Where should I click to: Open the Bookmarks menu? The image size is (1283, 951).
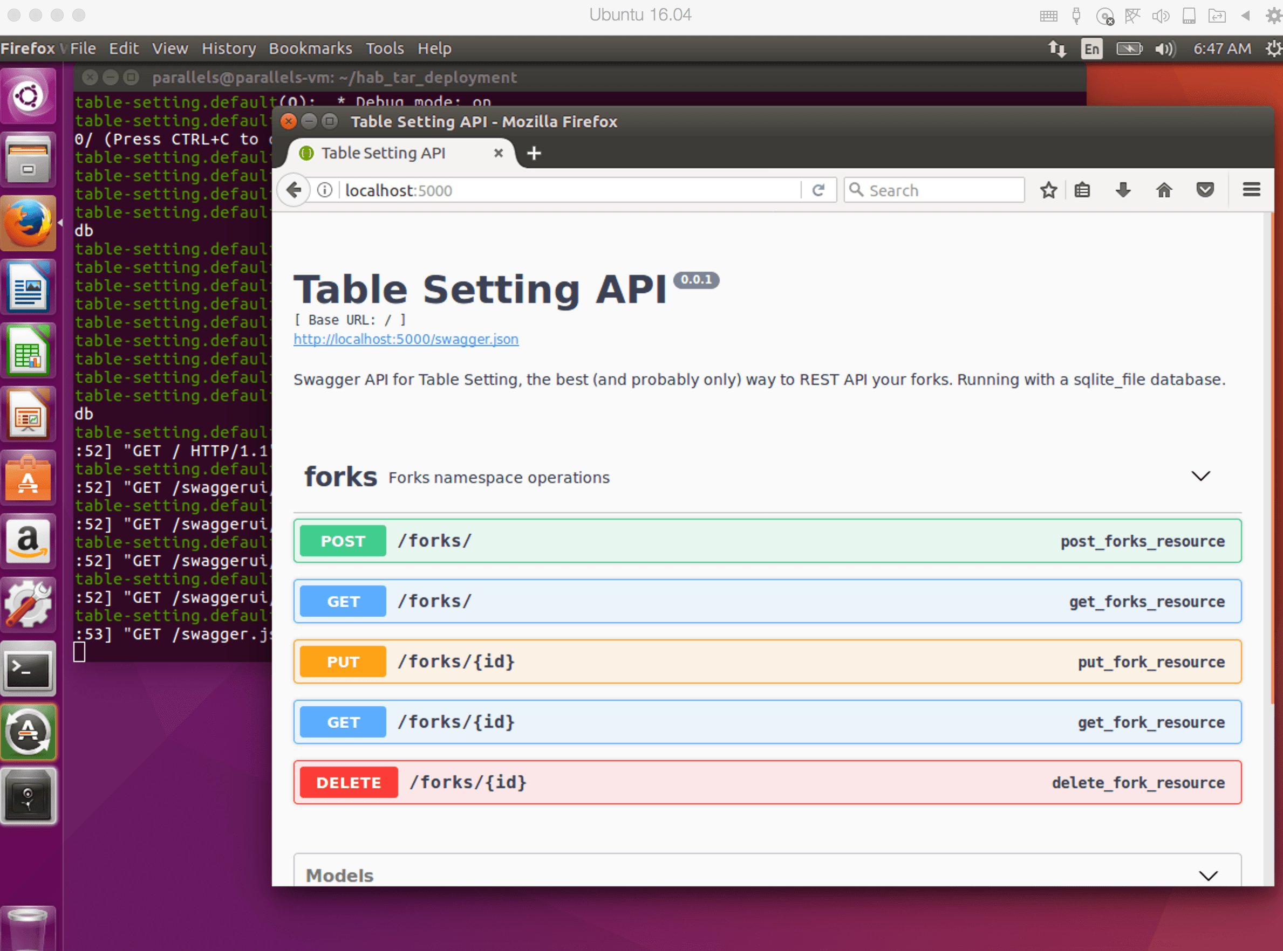(x=311, y=49)
